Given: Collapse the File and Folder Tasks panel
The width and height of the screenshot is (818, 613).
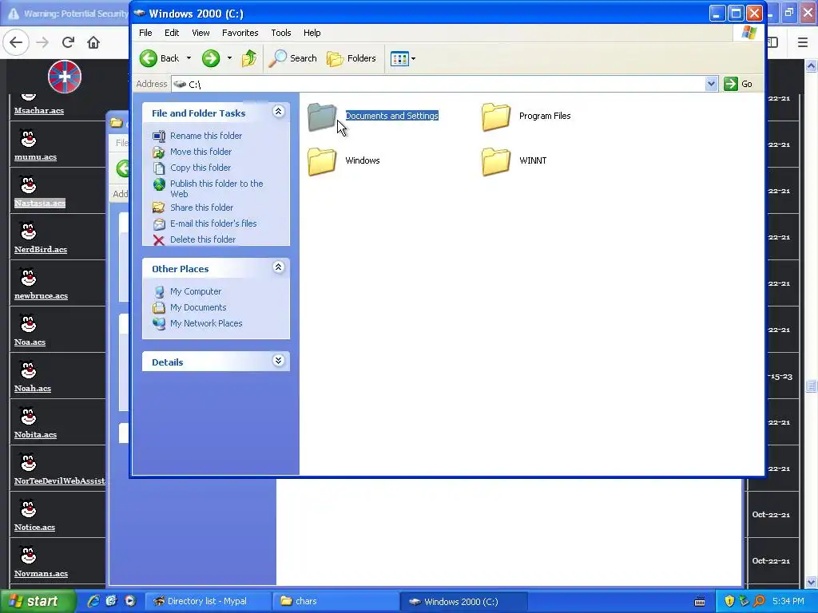Looking at the screenshot, I should click(279, 112).
